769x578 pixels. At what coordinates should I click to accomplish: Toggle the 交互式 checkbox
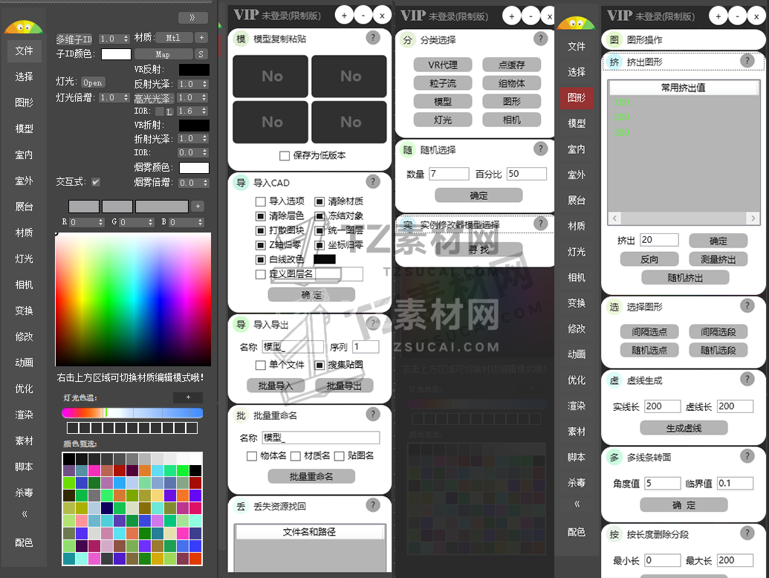(x=96, y=182)
